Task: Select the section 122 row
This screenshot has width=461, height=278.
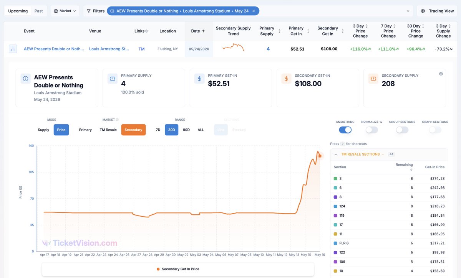Action: point(389,252)
